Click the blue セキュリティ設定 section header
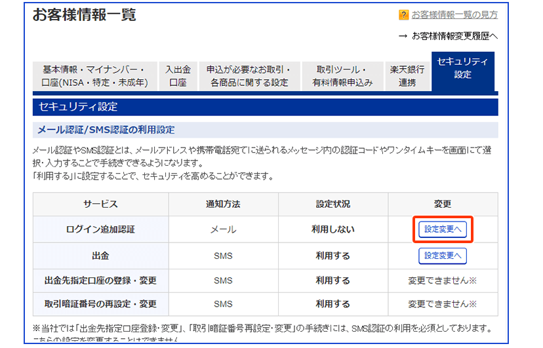Image resolution: width=543 pixels, height=348 pixels. (x=265, y=107)
